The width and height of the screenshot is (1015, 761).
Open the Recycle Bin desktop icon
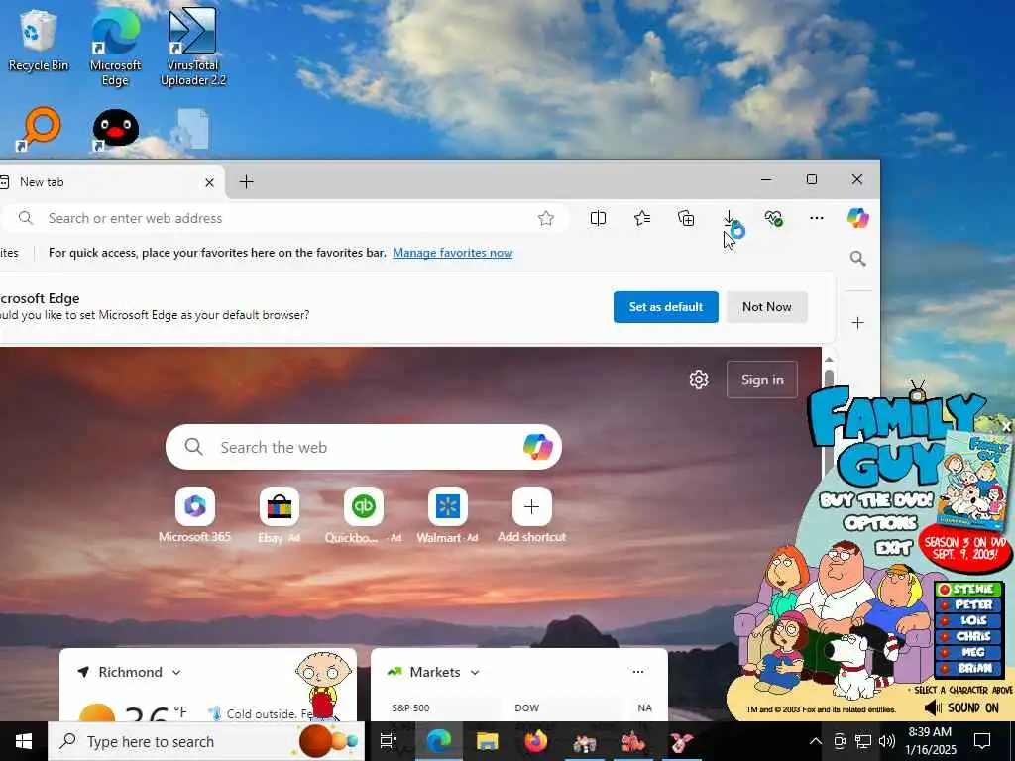[38, 40]
